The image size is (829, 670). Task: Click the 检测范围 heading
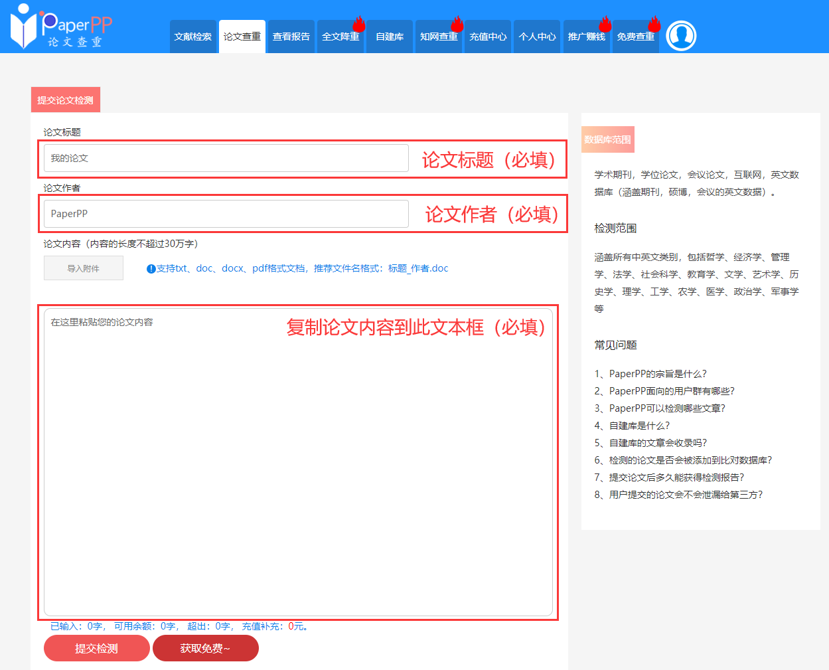pyautogui.click(x=615, y=228)
